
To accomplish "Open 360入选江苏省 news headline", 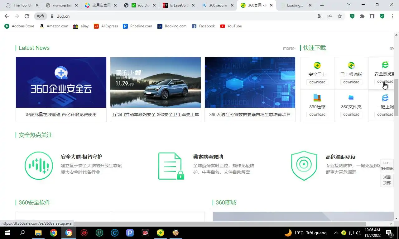I will tap(250, 115).
